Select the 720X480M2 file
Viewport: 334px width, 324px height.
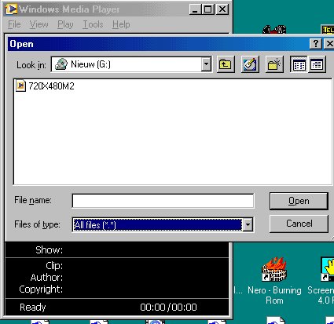click(45, 86)
